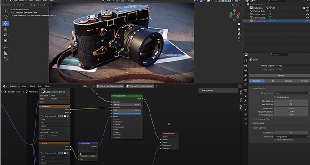Adjust the Metallic slider on Principled BSDF
Screen dimensions: 310x165
coord(127,105)
